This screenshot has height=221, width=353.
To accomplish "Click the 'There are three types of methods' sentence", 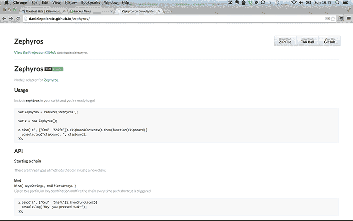I will click(60, 170).
